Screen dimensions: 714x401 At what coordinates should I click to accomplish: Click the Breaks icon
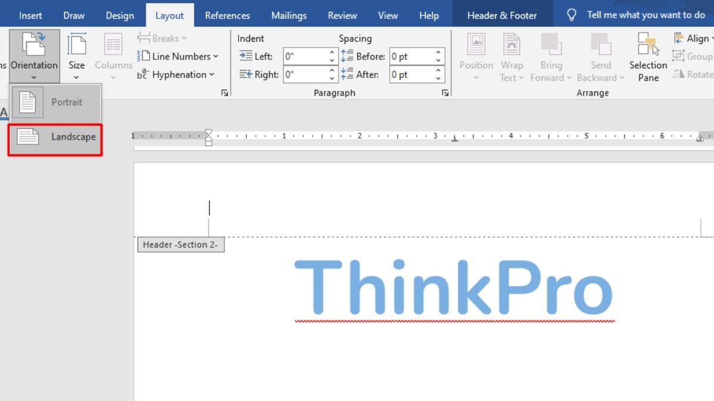tap(143, 39)
